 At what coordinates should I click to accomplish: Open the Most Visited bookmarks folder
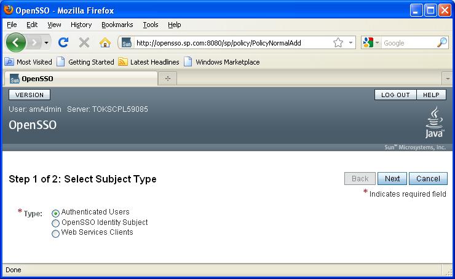28,62
